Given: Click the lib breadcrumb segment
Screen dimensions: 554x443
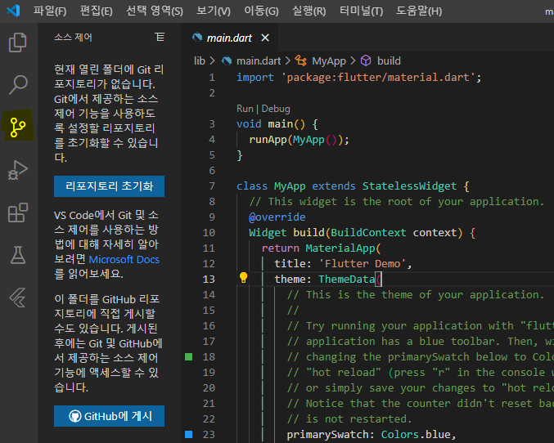Looking at the screenshot, I should (x=200, y=60).
